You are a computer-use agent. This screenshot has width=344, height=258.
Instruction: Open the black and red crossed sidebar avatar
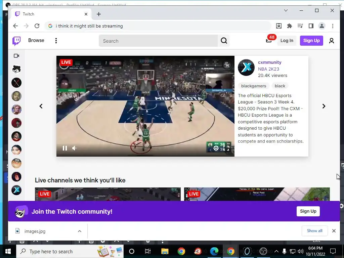tap(16, 83)
